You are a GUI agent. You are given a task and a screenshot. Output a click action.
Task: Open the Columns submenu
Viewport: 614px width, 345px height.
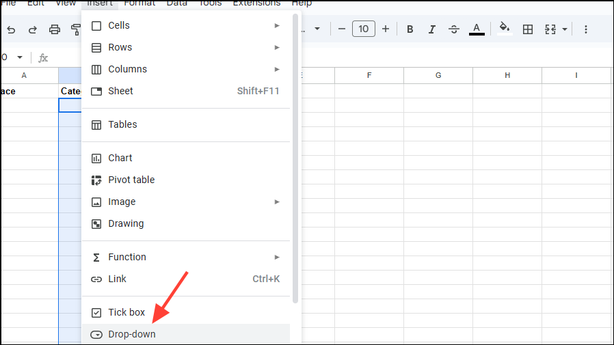point(186,69)
